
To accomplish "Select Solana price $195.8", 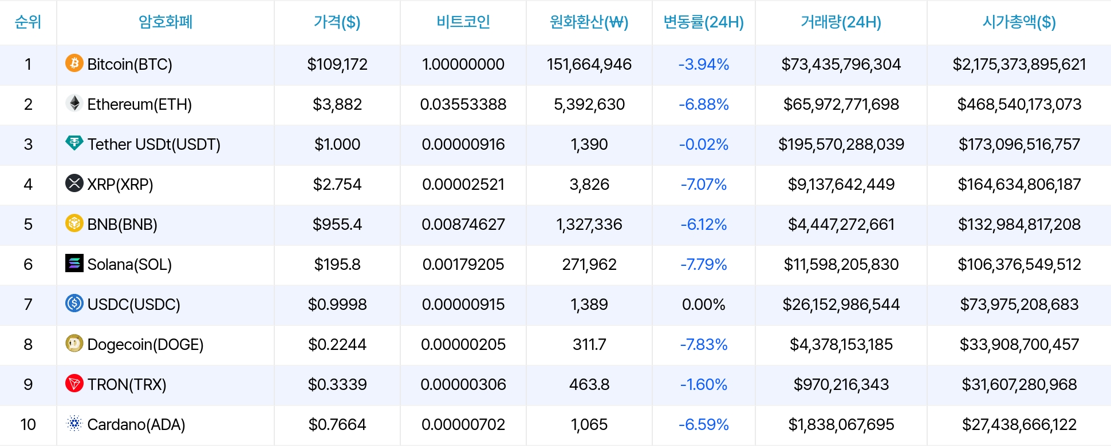I will point(337,264).
